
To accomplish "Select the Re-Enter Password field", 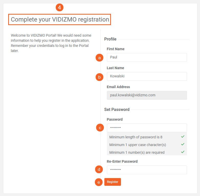I will point(147,170).
